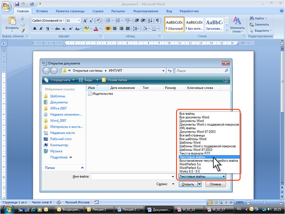Click the Office button logo

click(x=6, y=7)
